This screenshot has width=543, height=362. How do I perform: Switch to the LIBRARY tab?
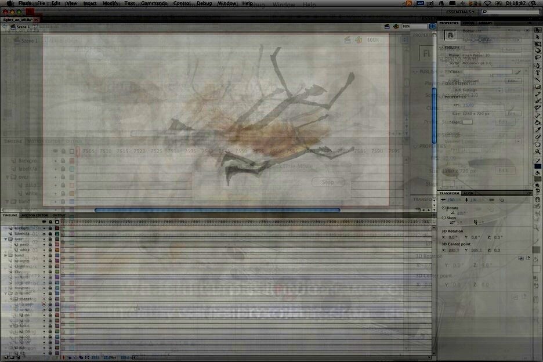pyautogui.click(x=485, y=23)
